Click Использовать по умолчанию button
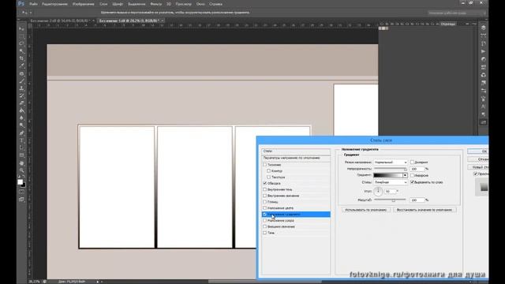This screenshot has height=284, width=505. [x=366, y=210]
